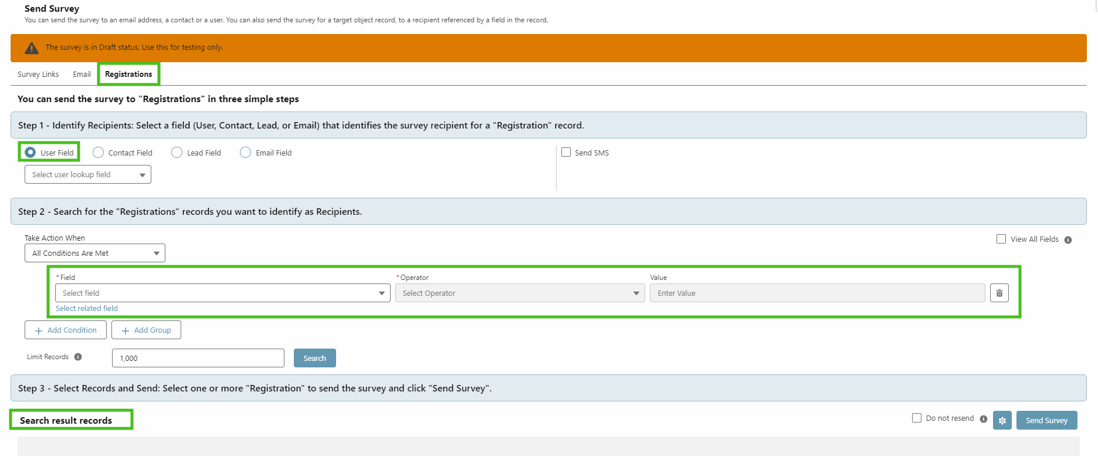Image resolution: width=1098 pixels, height=456 pixels.
Task: Open the Email tab
Action: (x=82, y=75)
